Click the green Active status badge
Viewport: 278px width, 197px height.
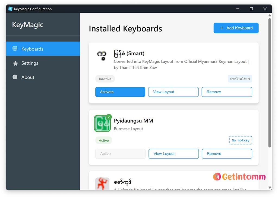tap(104, 140)
